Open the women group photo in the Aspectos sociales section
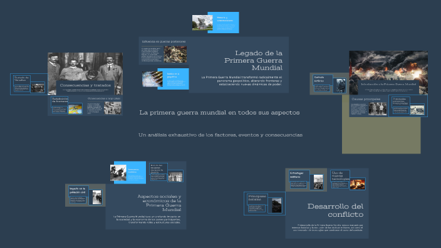The width and height of the screenshot is (441, 248). coord(175,177)
